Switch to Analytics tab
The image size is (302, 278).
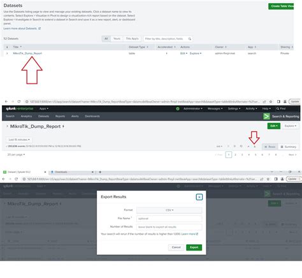(26, 116)
